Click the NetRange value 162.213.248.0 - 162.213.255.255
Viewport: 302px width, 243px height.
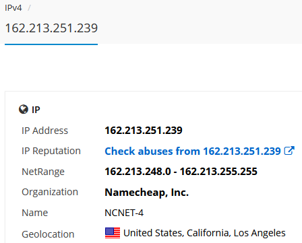181,172
